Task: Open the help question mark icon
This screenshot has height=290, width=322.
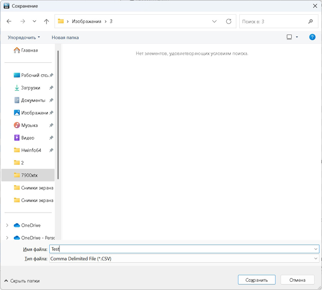Action: 312,37
